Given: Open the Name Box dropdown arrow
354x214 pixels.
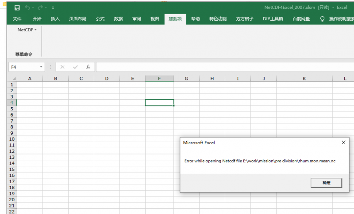Looking at the screenshot, I should pos(42,67).
